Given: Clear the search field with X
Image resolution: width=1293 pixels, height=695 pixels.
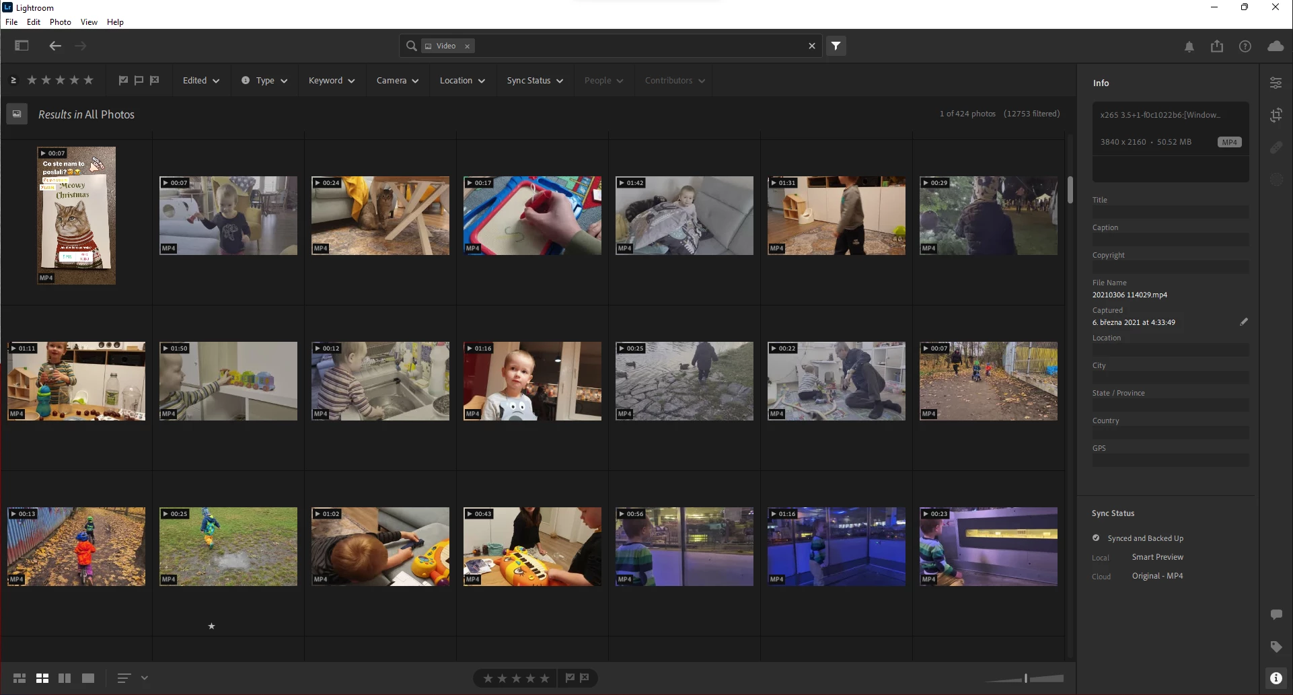Looking at the screenshot, I should pyautogui.click(x=811, y=46).
